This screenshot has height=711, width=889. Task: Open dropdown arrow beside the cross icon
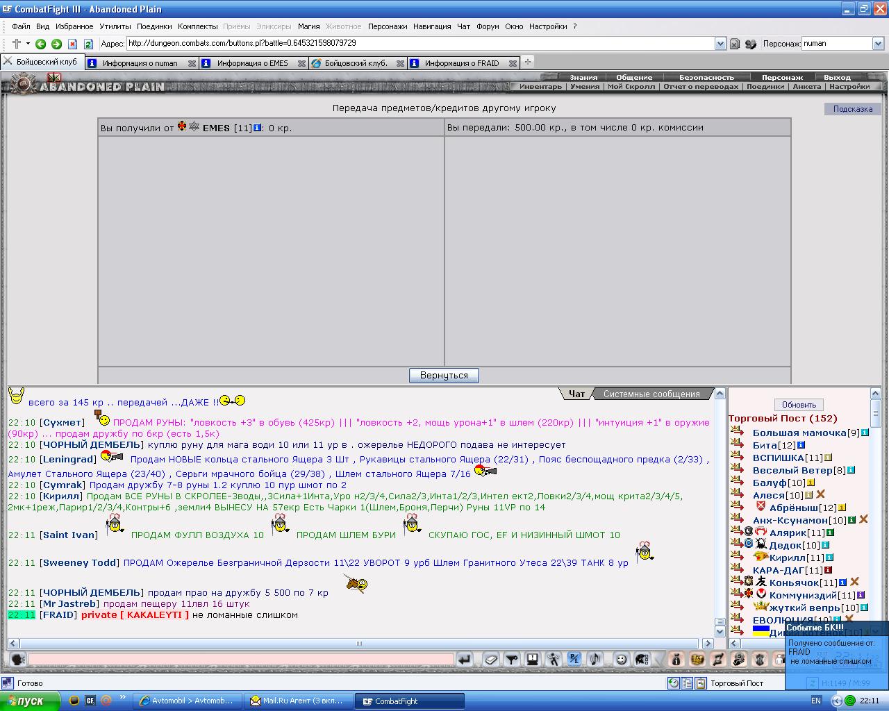(28, 44)
